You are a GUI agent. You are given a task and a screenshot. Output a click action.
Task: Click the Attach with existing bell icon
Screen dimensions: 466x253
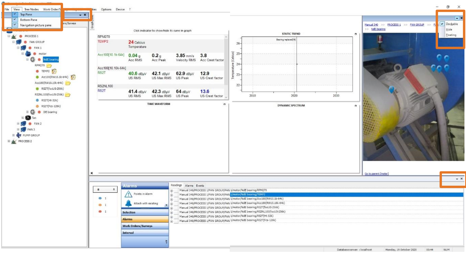[x=128, y=202]
